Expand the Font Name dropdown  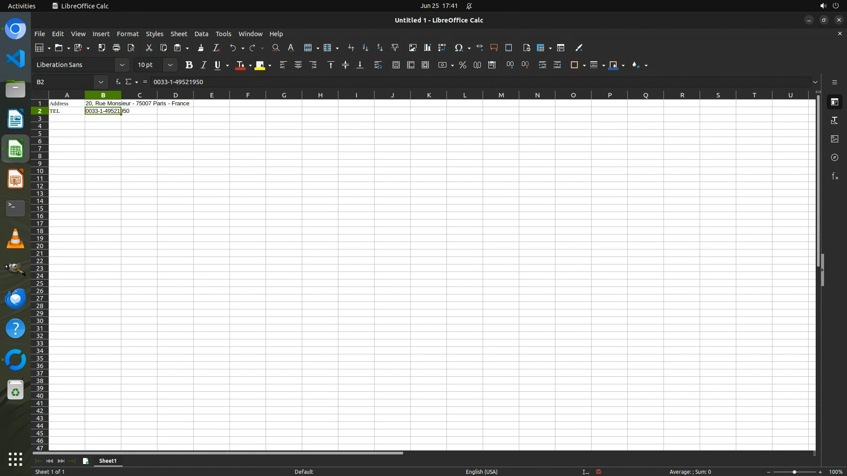pos(122,65)
